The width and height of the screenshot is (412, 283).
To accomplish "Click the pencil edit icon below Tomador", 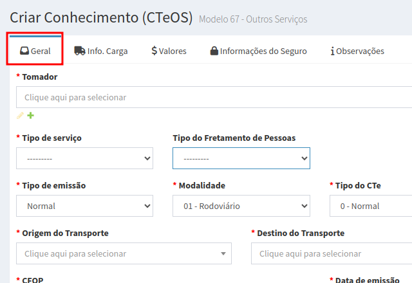I will (20, 116).
